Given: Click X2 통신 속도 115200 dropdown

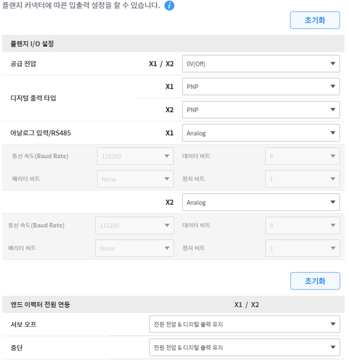Looking at the screenshot, I should [134, 225].
